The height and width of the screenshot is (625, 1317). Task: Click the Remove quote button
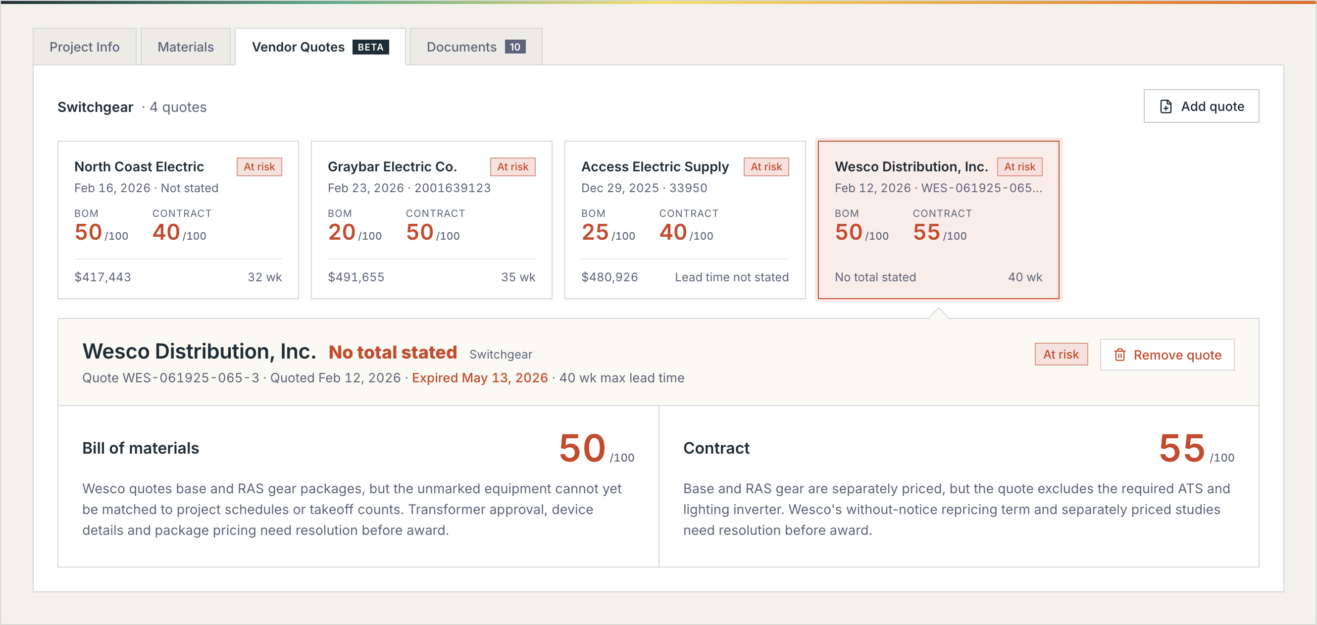click(x=1166, y=355)
